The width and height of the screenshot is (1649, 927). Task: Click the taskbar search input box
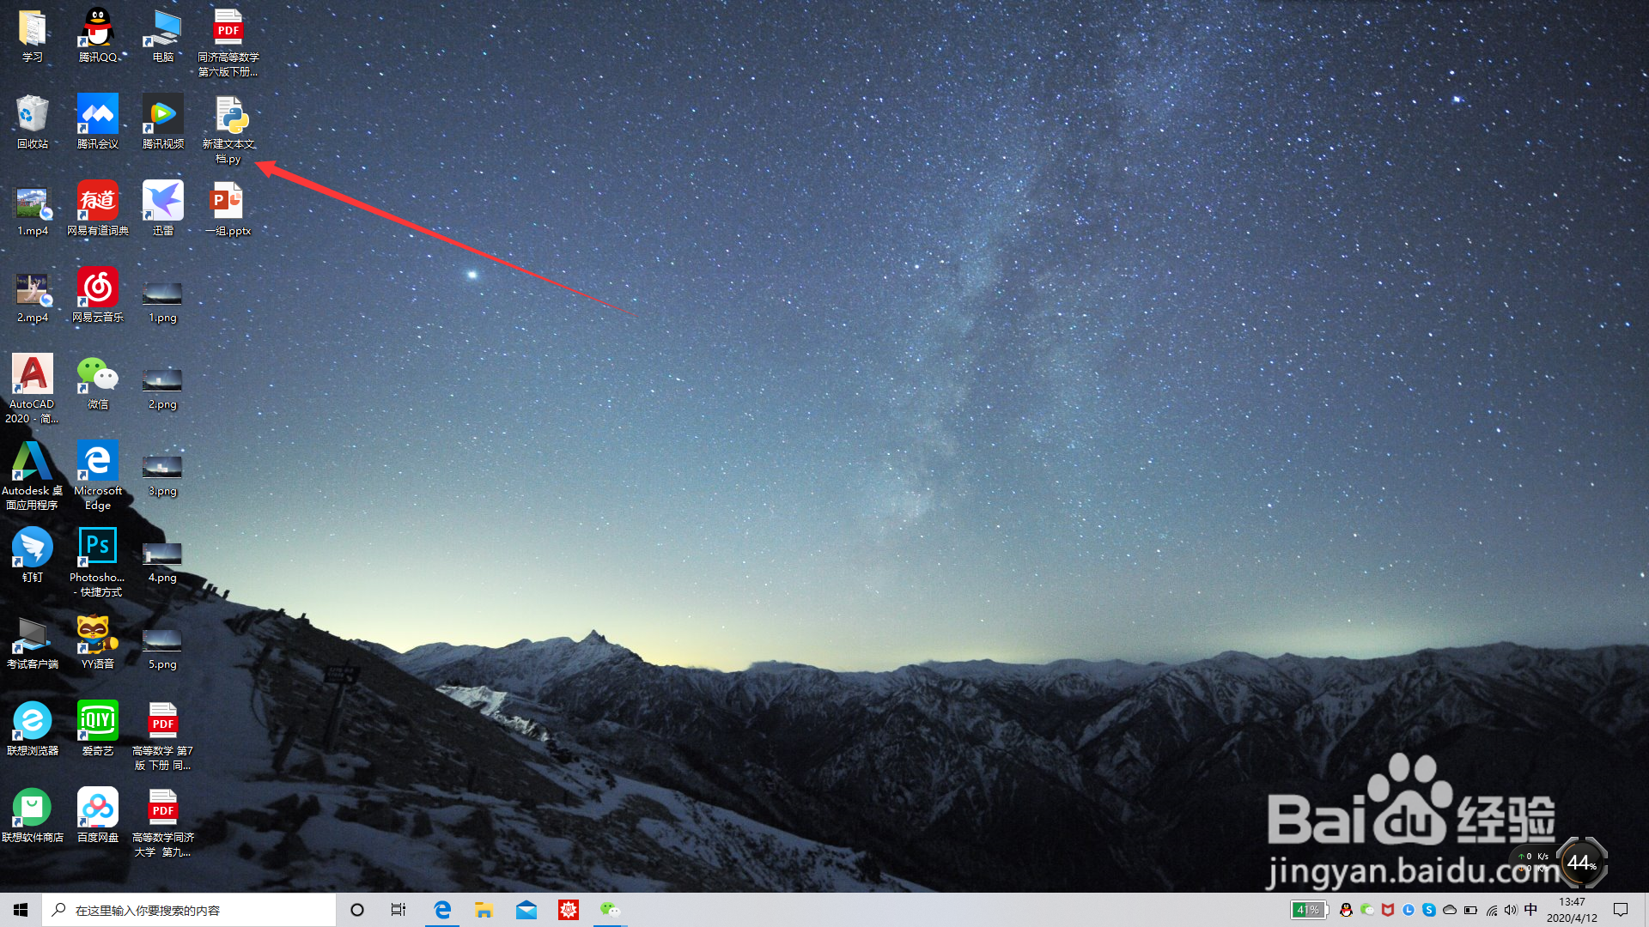pyautogui.click(x=189, y=910)
